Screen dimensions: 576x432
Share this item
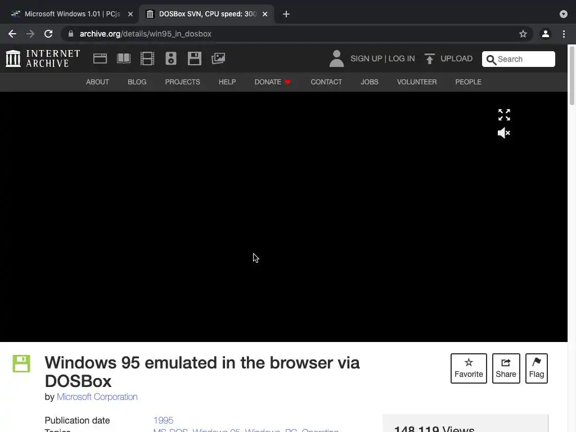coord(506,368)
